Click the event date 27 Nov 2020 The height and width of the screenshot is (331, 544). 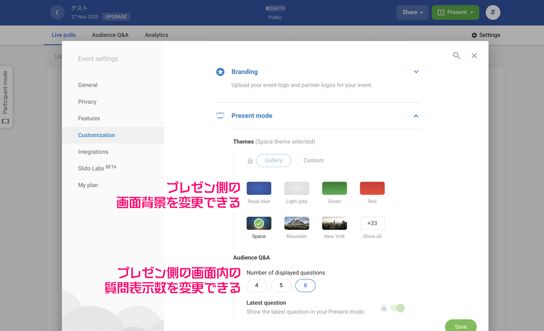tap(85, 17)
